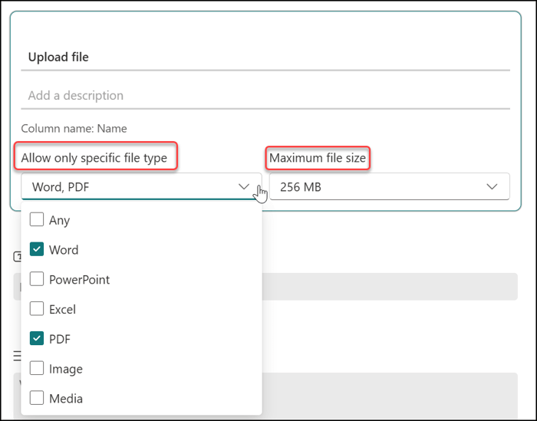Screen dimensions: 537x421
Task: Click the Column name: Name text
Action: 74,129
